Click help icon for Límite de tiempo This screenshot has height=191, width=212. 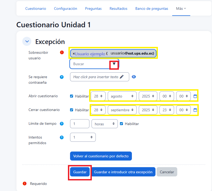pos(62,124)
